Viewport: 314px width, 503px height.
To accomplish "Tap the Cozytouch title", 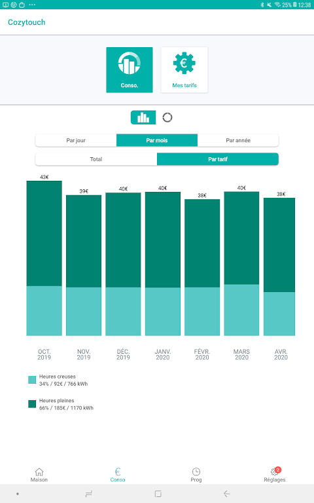I will pyautogui.click(x=27, y=22).
